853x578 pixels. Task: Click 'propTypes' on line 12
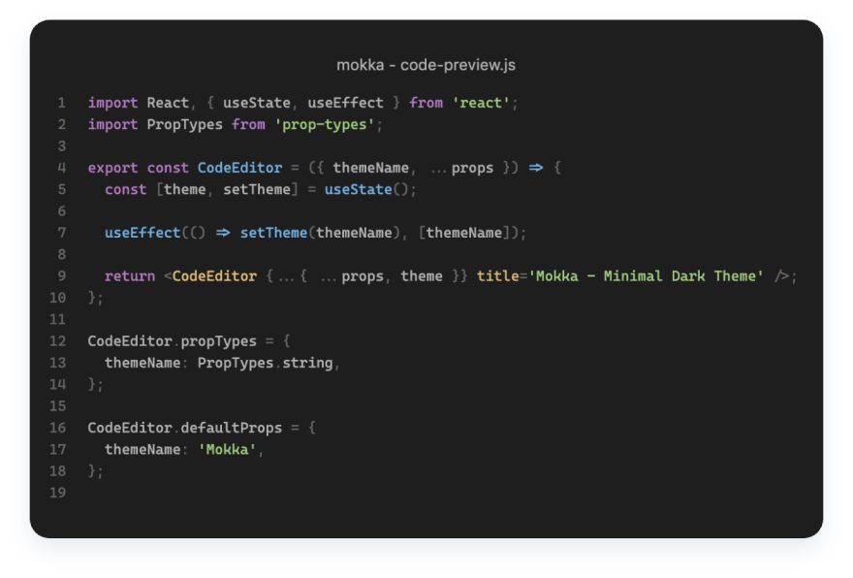218,341
